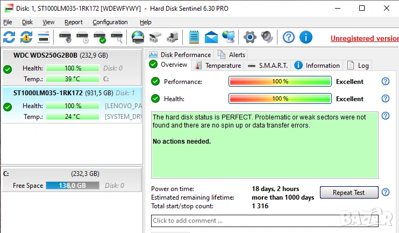This screenshot has width=399, height=233.
Task: Click the 'Click to add comment' field
Action: (265, 221)
